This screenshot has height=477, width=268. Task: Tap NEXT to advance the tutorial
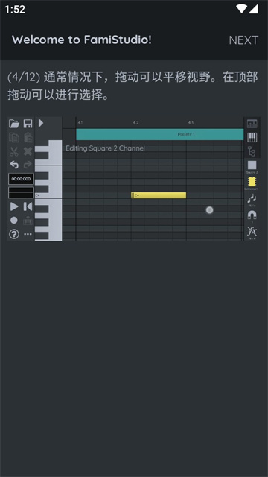click(x=243, y=40)
